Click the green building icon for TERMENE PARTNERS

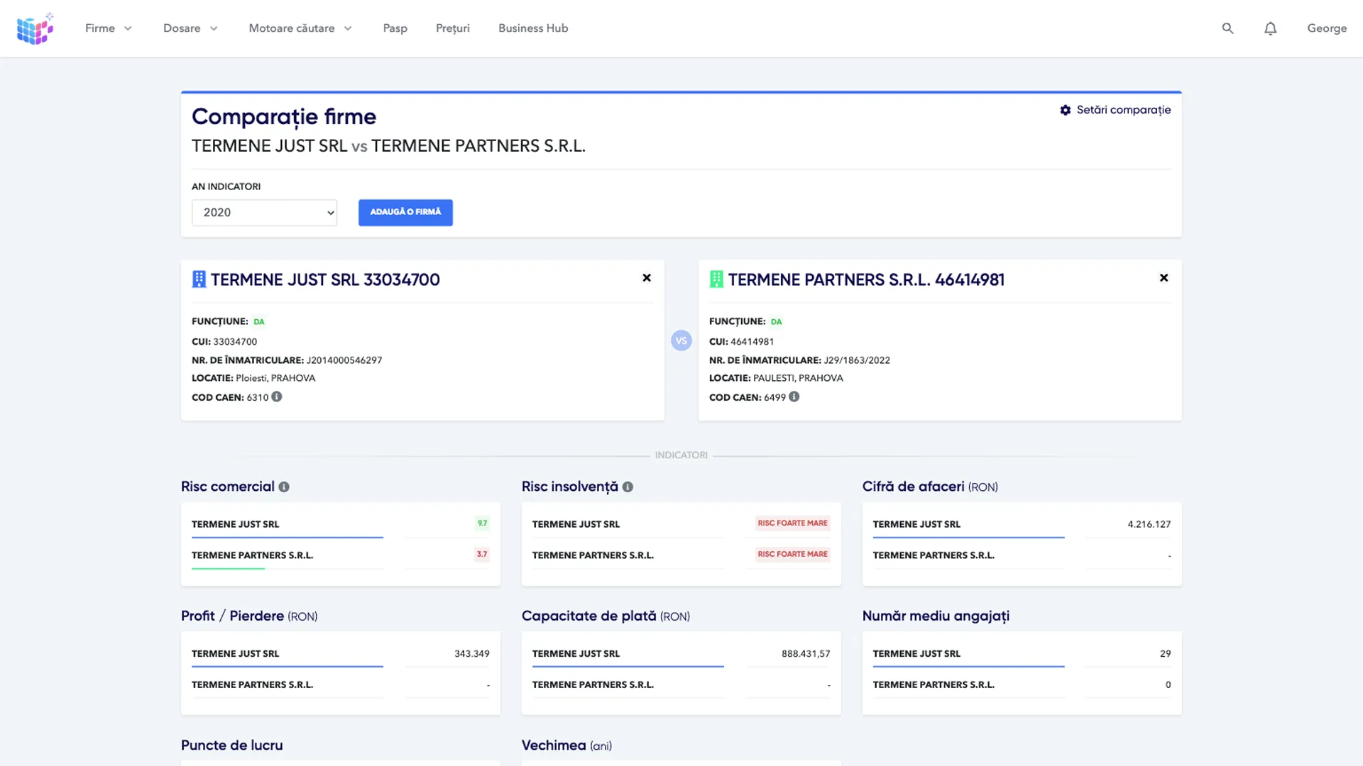[x=716, y=279]
